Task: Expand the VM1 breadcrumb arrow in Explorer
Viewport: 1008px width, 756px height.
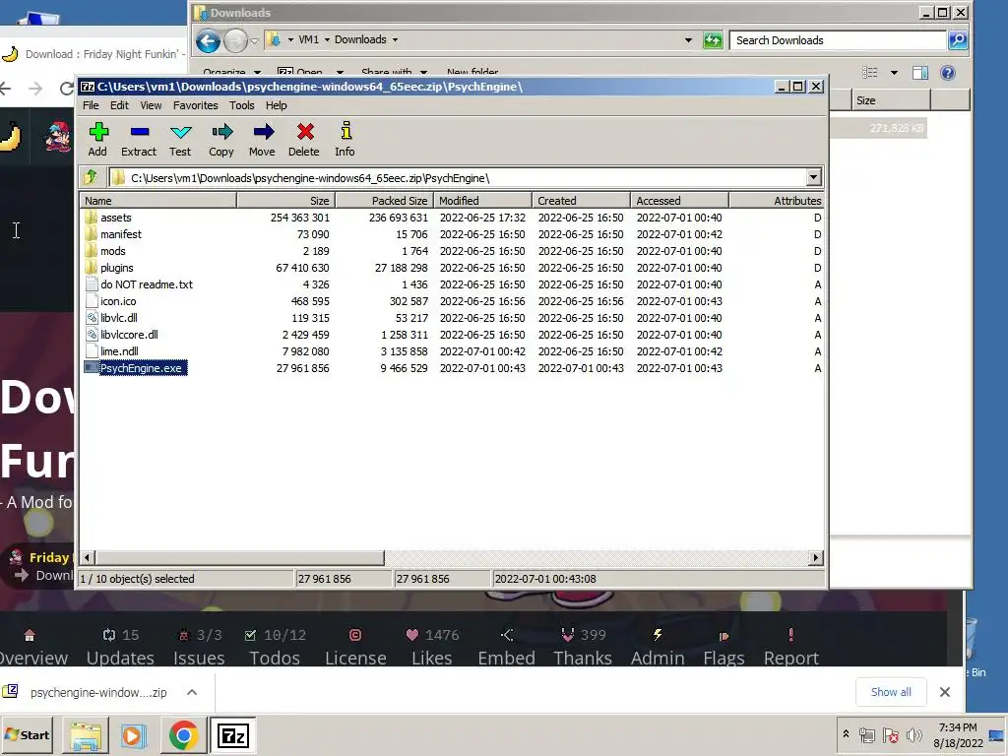Action: (x=327, y=39)
